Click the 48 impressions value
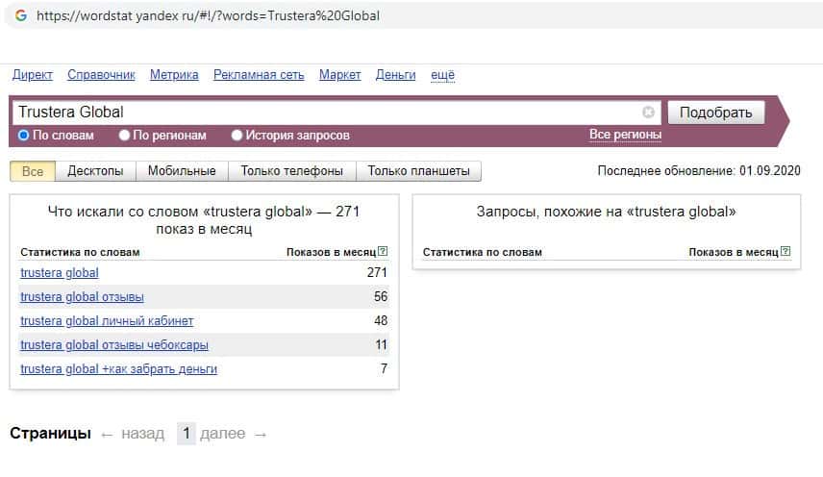Screen dimensions: 823x477 tap(381, 321)
